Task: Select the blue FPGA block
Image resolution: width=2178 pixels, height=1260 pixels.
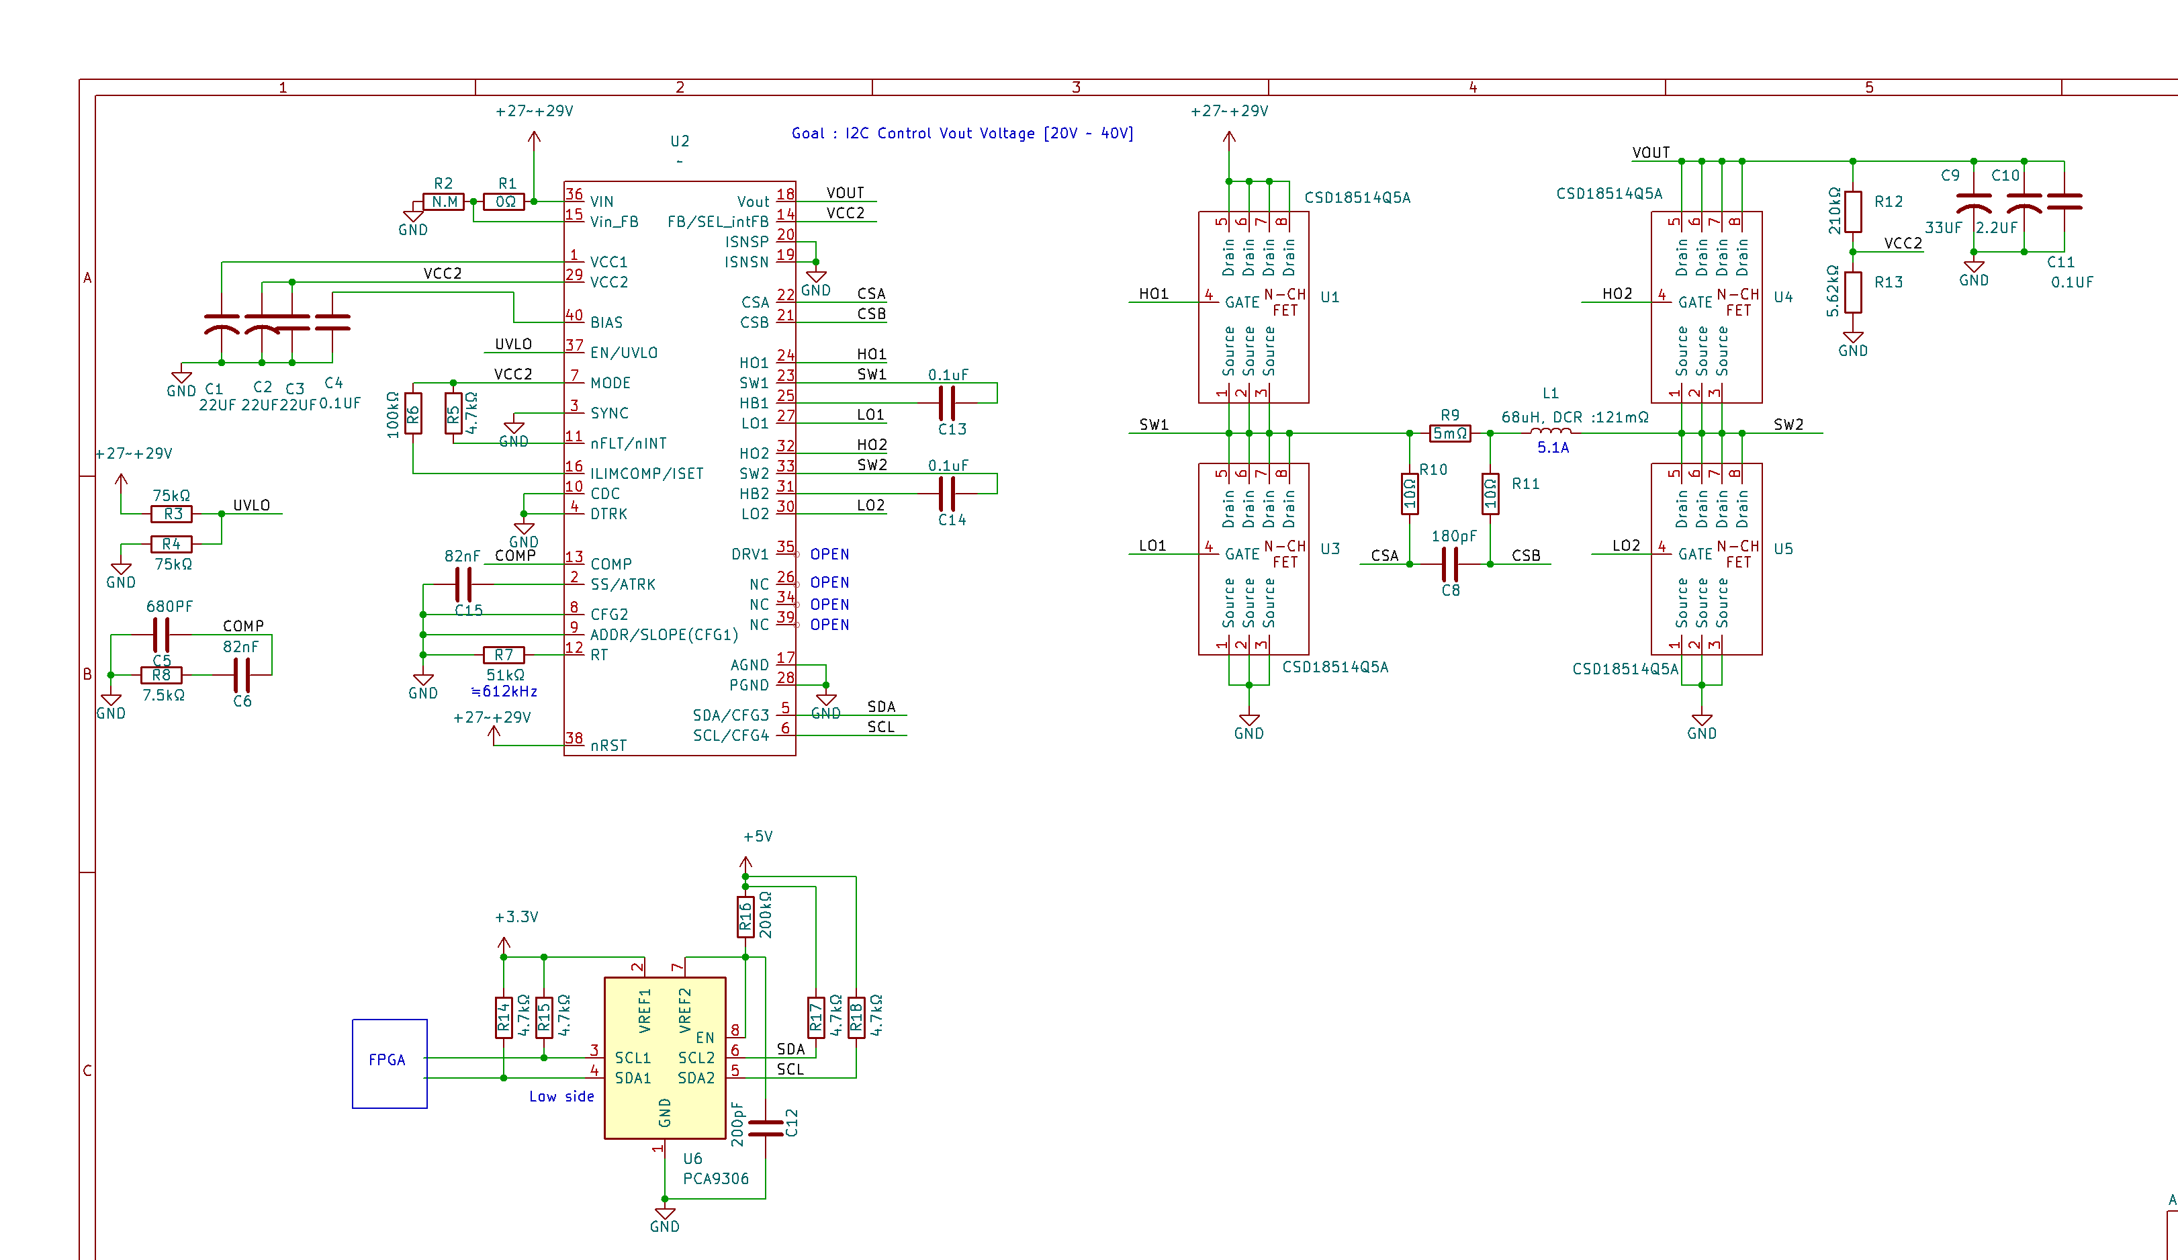Action: 389,1063
